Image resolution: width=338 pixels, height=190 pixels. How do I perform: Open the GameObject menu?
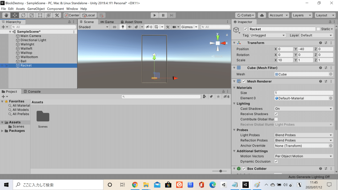[36, 9]
